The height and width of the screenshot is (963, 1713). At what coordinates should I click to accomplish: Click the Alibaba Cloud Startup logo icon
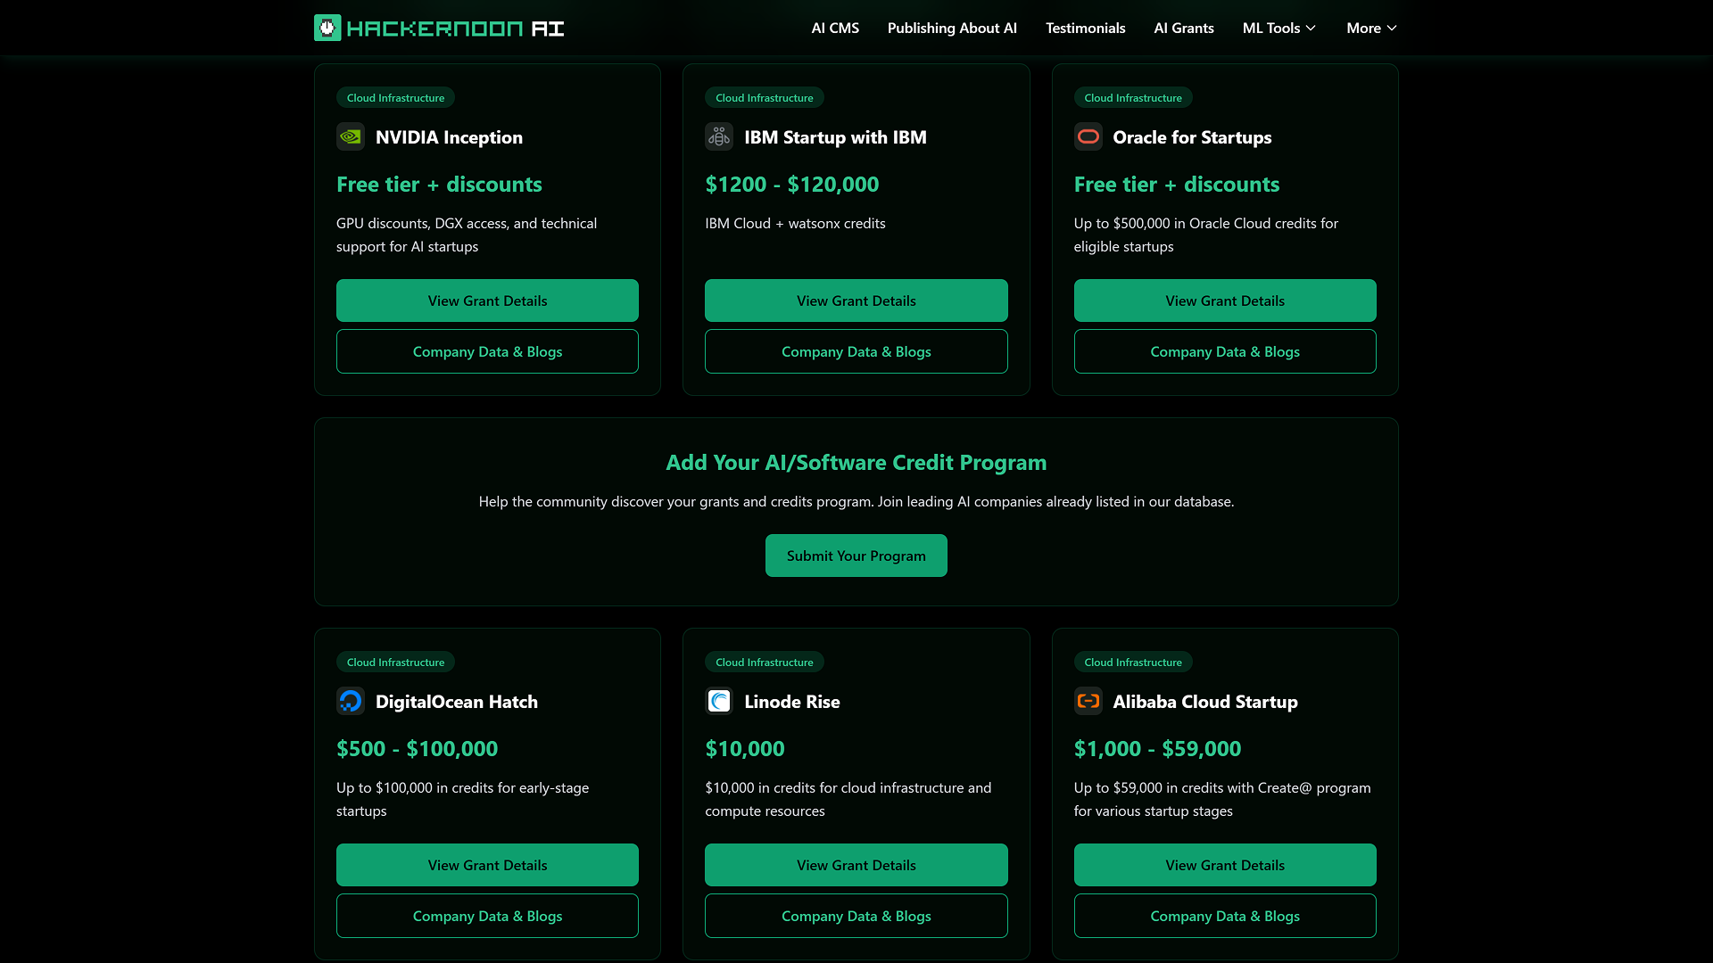pos(1088,702)
